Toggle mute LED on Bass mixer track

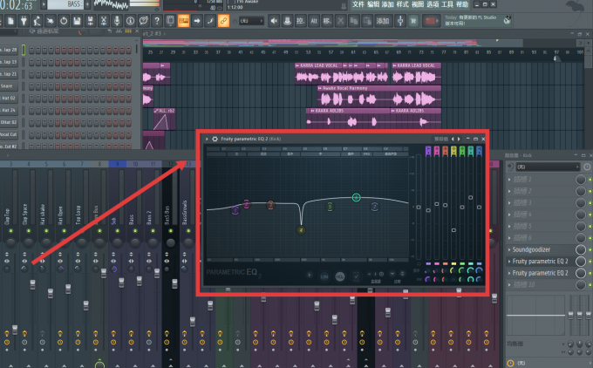coord(134,231)
